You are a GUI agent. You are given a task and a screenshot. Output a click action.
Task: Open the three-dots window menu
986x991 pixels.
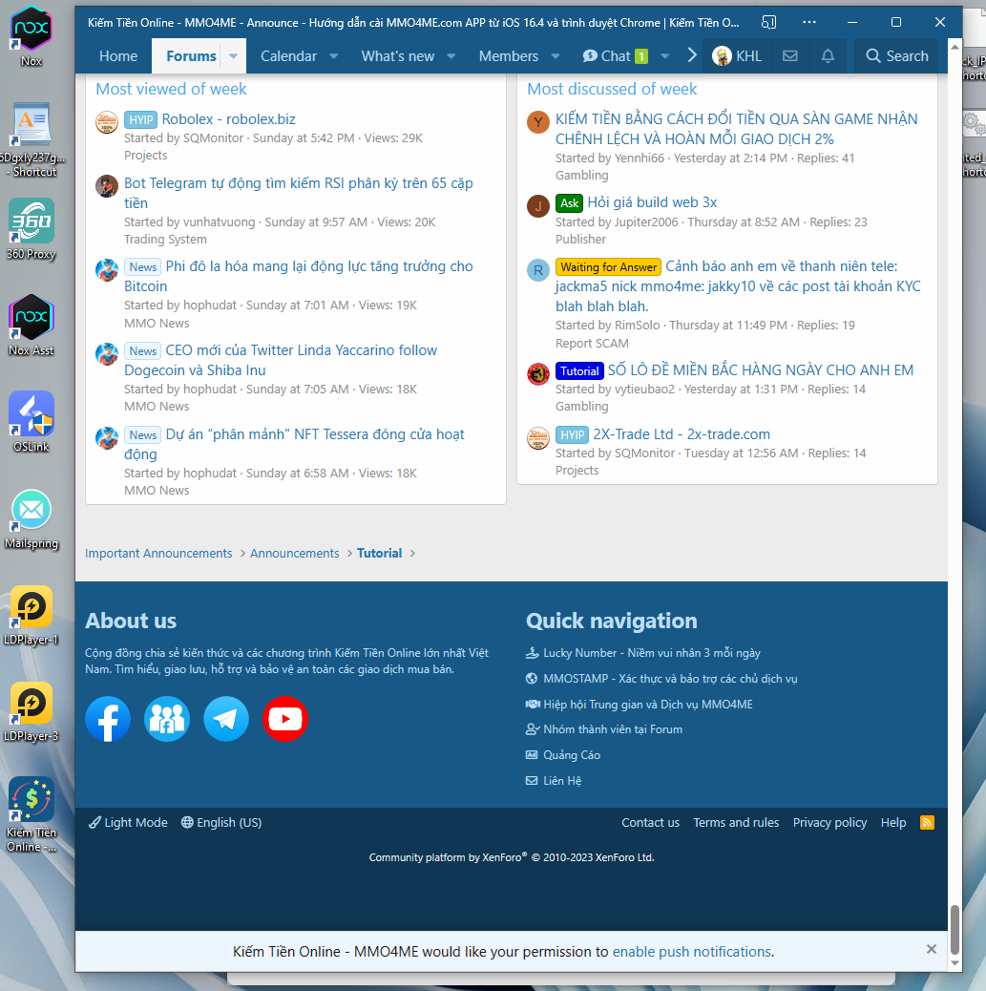tap(809, 22)
